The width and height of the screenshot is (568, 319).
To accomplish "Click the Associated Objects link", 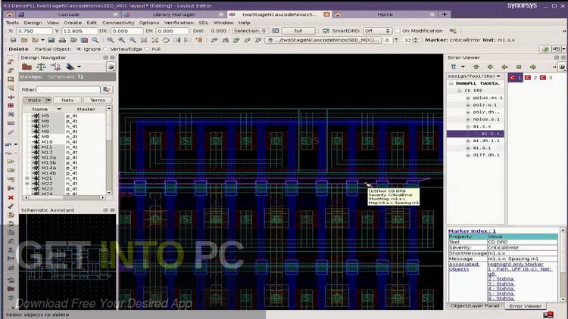I will [x=463, y=267].
